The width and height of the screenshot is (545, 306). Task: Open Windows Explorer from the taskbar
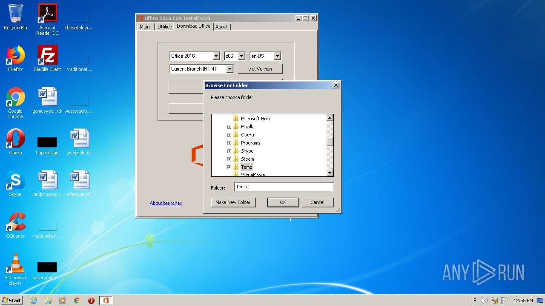48,300
